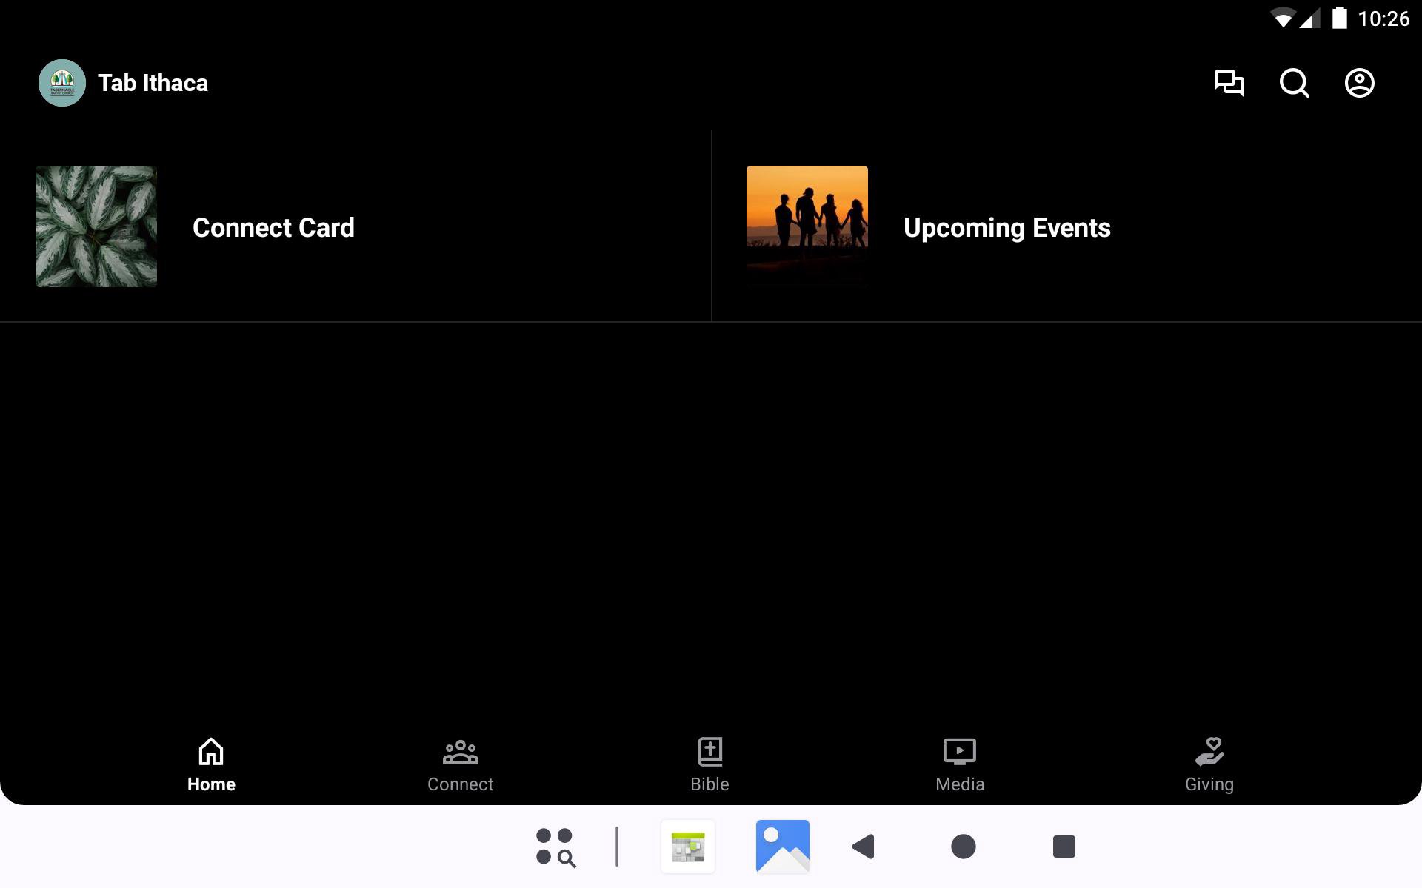This screenshot has width=1422, height=888.
Task: Switch to the Connect tab label
Action: 460,784
